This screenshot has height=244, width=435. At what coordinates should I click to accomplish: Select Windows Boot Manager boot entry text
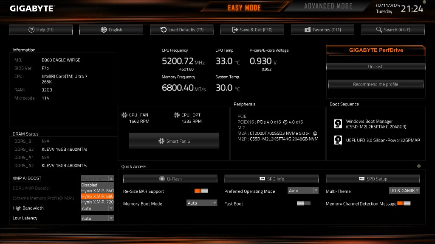(x=376, y=124)
